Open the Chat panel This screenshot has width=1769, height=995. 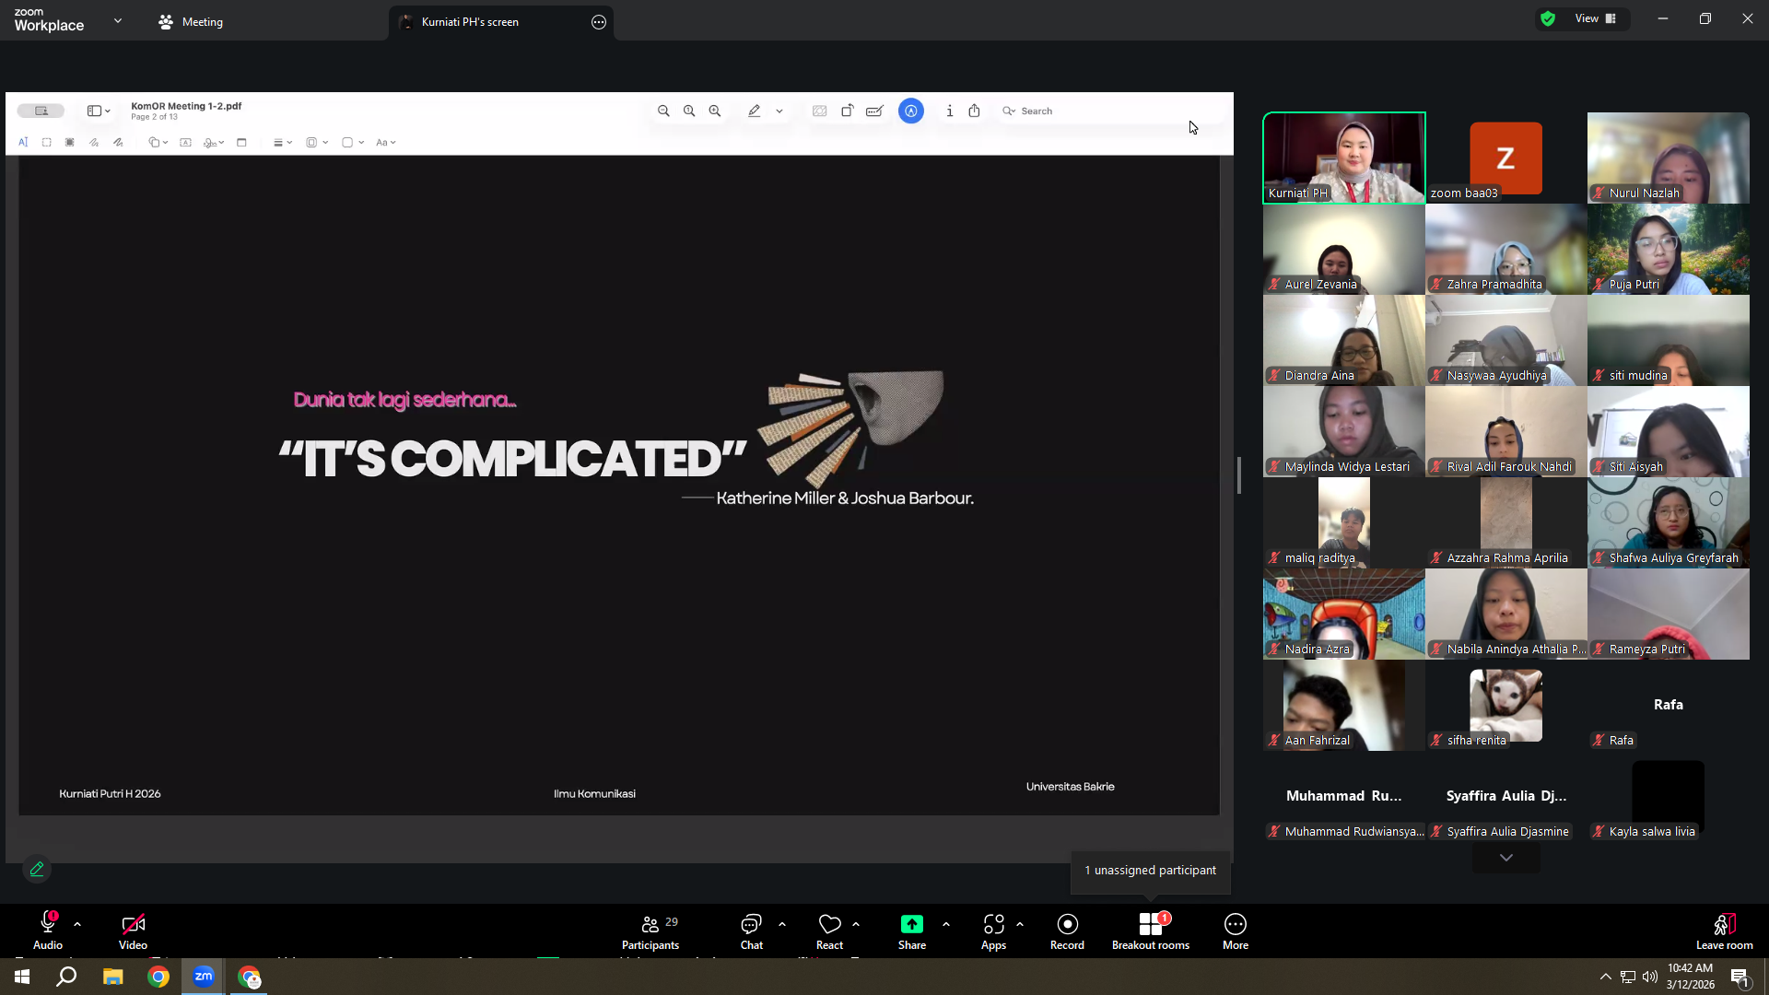751,931
